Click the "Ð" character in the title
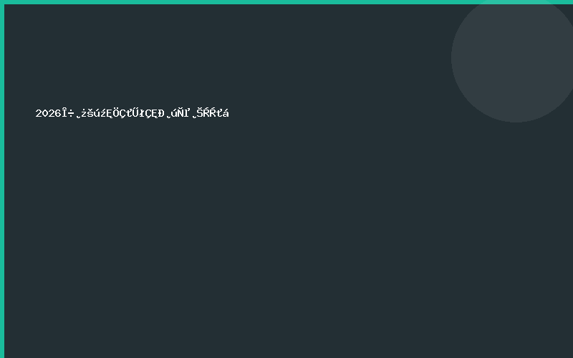The height and width of the screenshot is (358, 573). click(x=161, y=113)
